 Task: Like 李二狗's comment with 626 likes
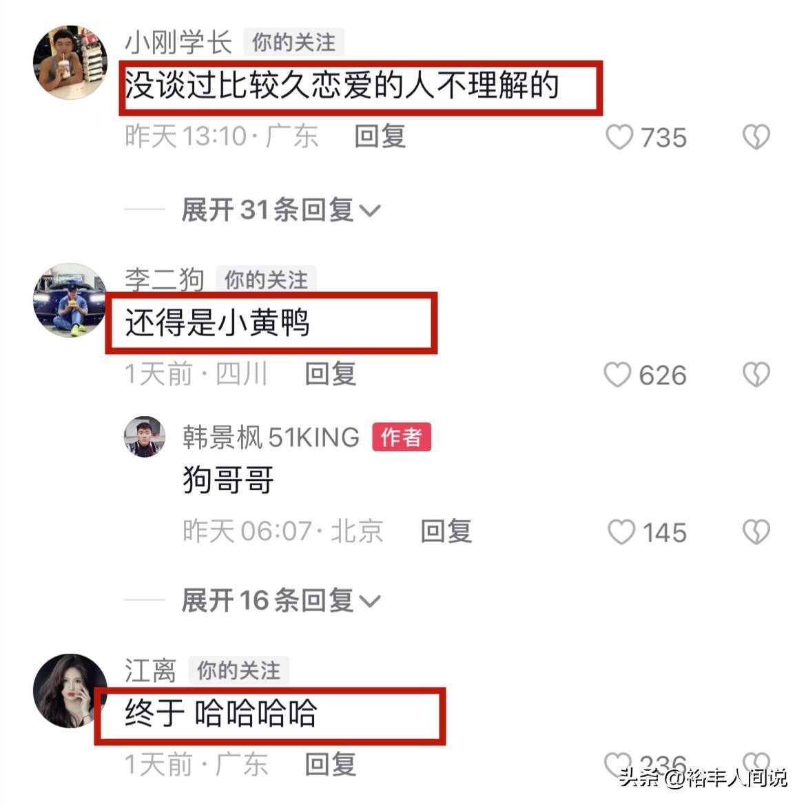617,375
